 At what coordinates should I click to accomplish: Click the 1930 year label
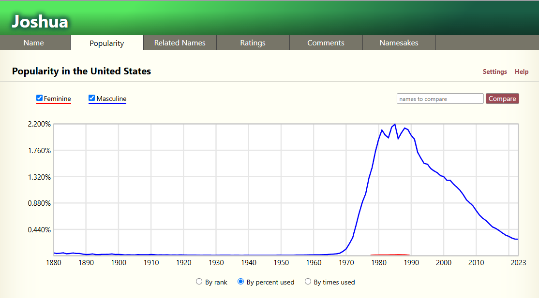(x=216, y=263)
